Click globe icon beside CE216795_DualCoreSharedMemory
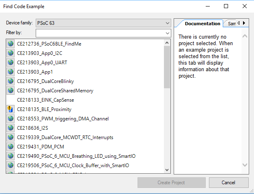This screenshot has height=194, width=254. pos(11,90)
